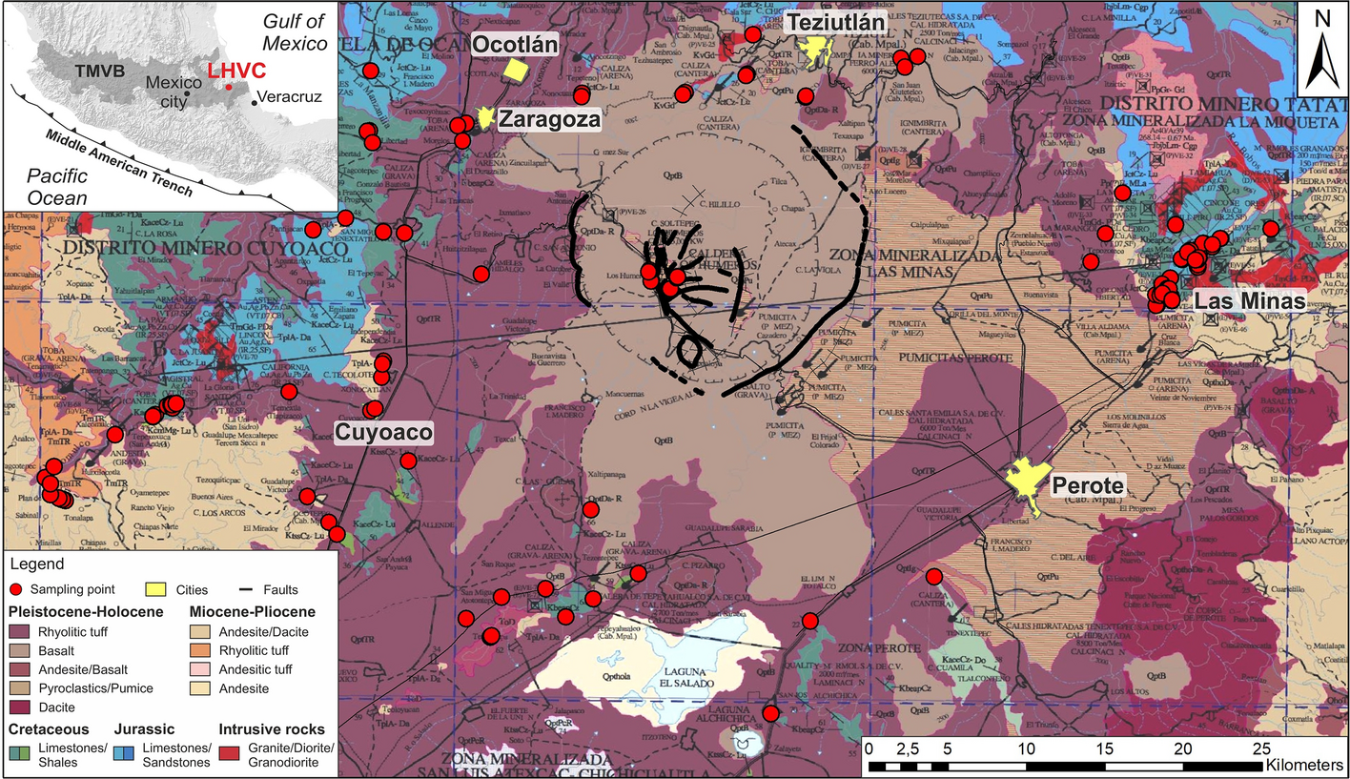Click the Andesite/Basalt legend swatch
The height and width of the screenshot is (779, 1350).
18,668
